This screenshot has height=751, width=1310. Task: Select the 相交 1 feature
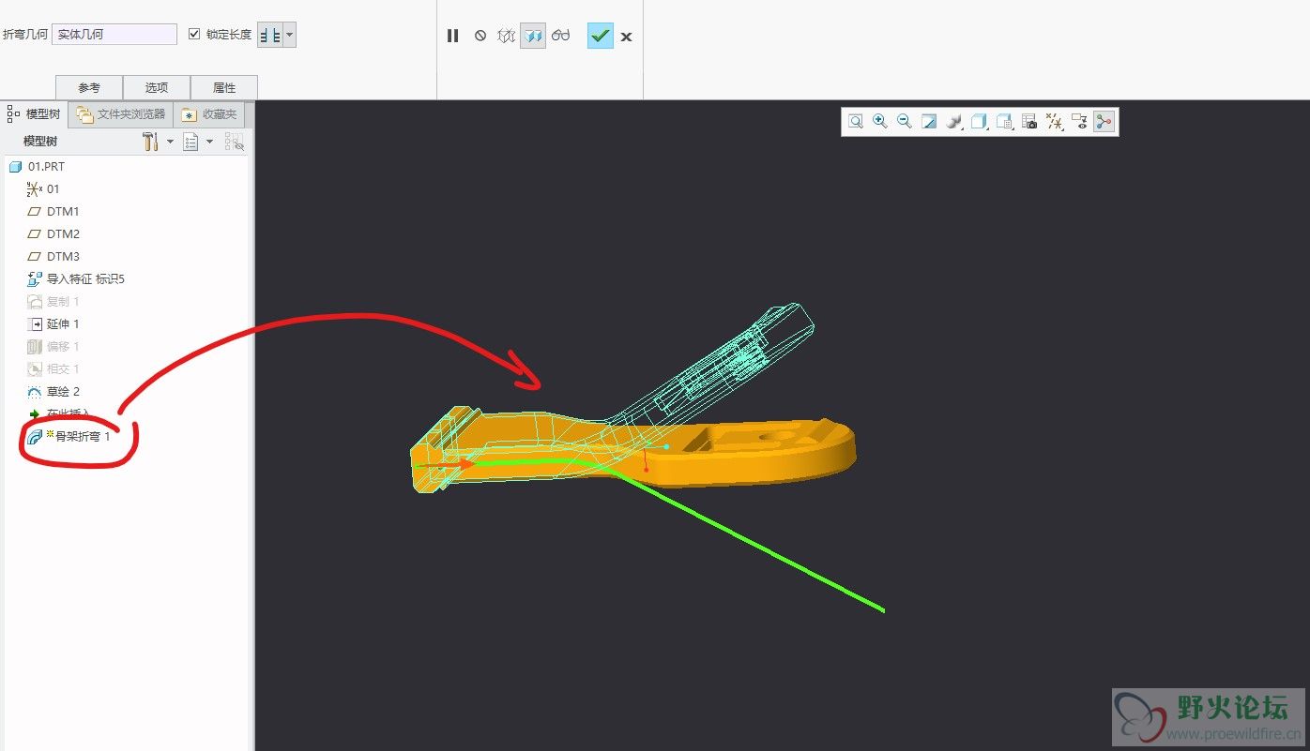(63, 368)
